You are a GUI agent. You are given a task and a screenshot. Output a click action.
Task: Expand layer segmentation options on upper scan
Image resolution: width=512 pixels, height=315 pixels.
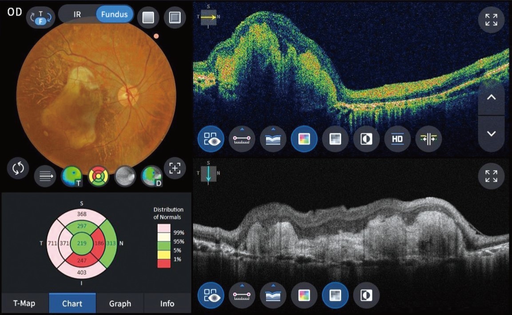(x=273, y=139)
